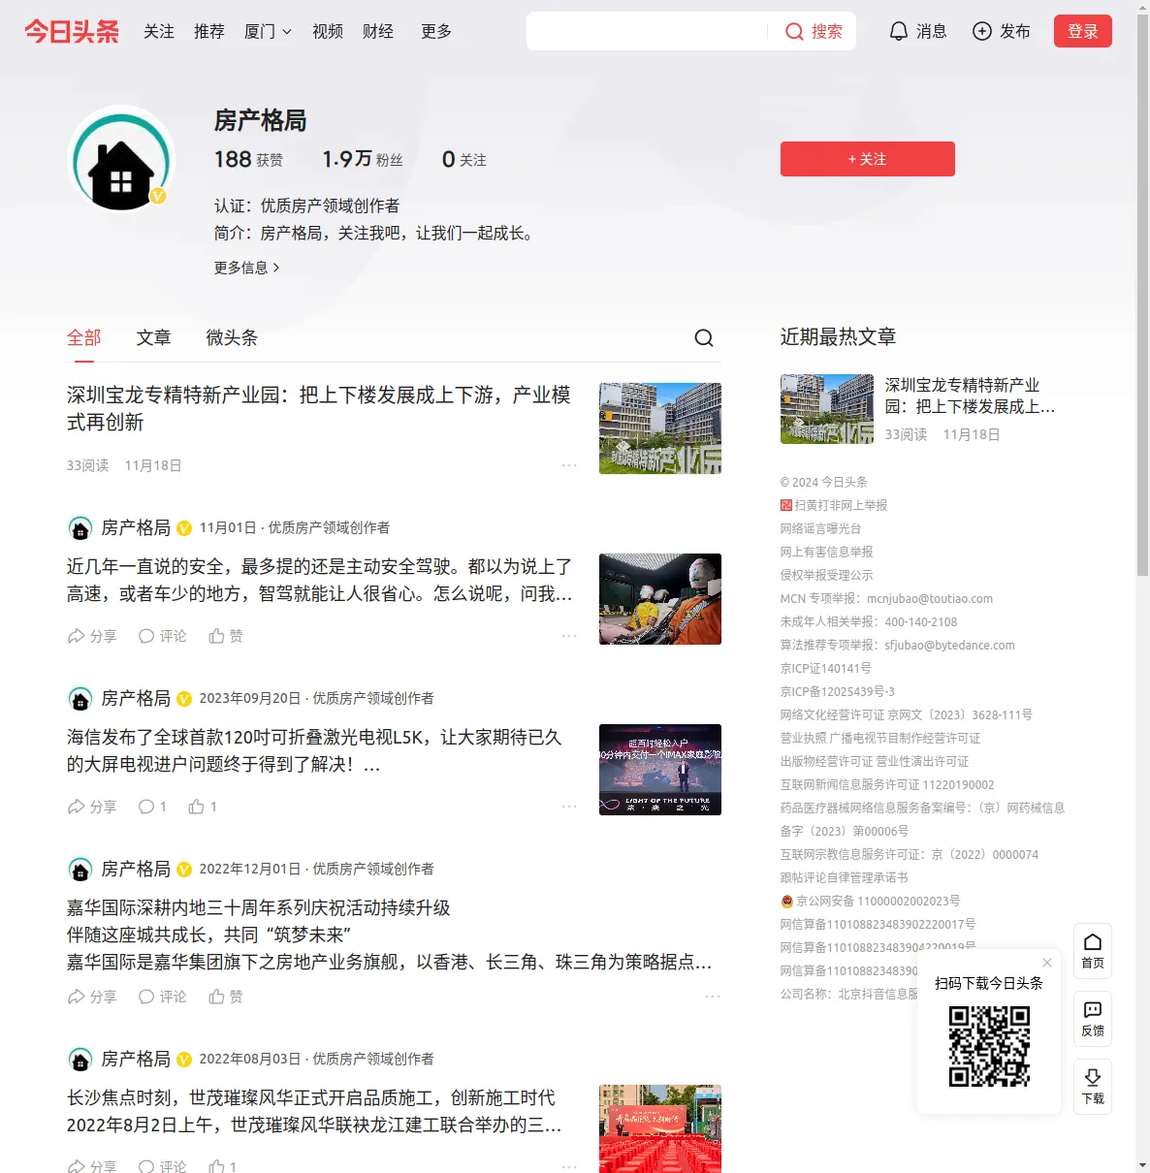Click 跟帖评论自律管理承诺书 link

pos(845,877)
